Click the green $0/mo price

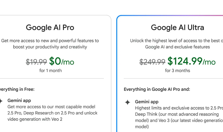tap(61, 61)
